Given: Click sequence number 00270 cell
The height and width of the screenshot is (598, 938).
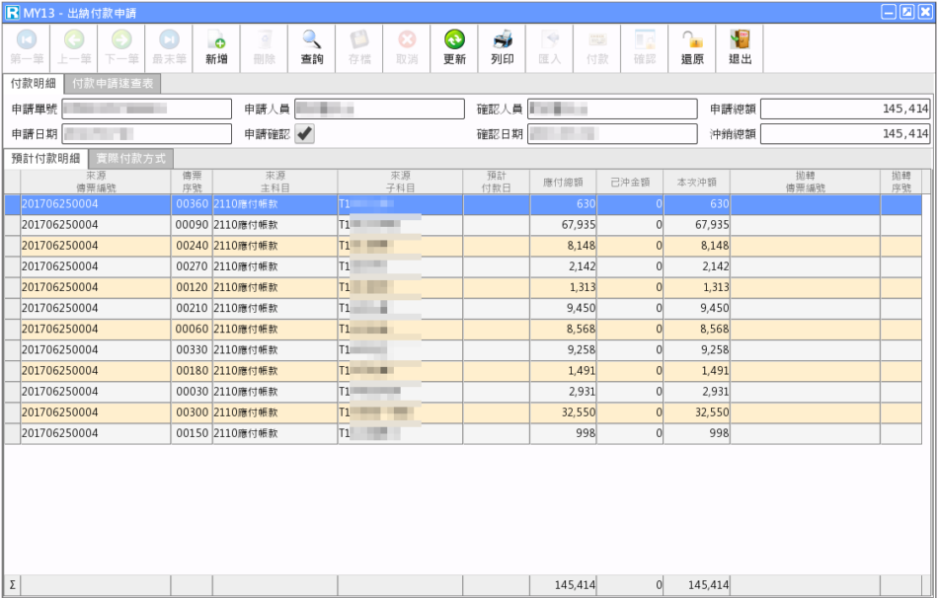Looking at the screenshot, I should pos(192,266).
